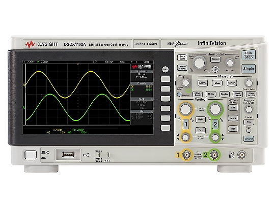Click the third softkey beside the display

[166, 99]
